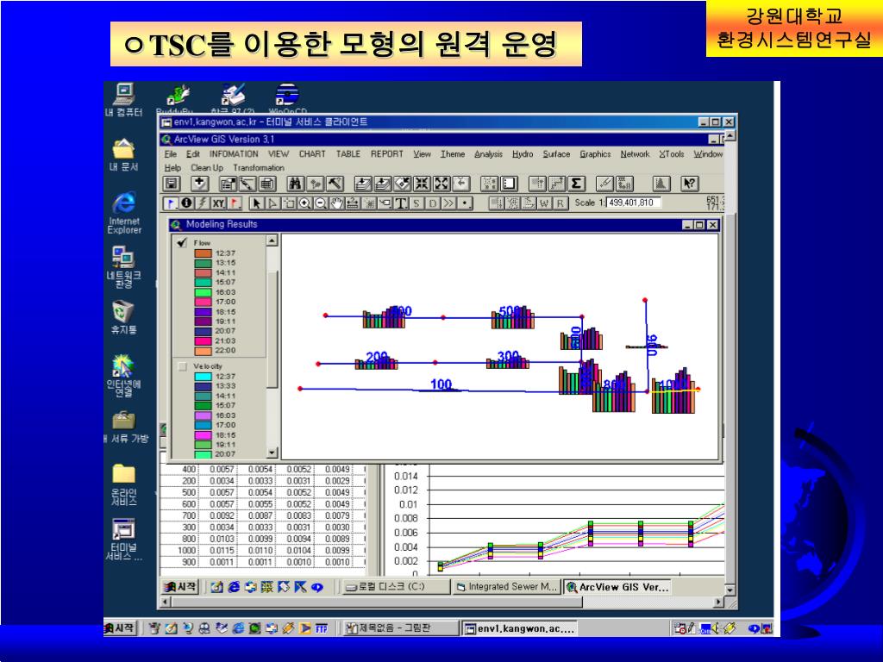Open the Transformation menu
The height and width of the screenshot is (662, 883).
pyautogui.click(x=259, y=168)
